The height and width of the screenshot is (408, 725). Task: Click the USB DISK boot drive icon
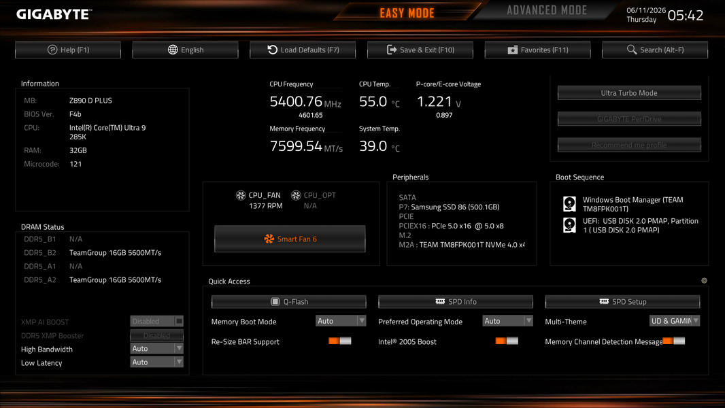[569, 225]
